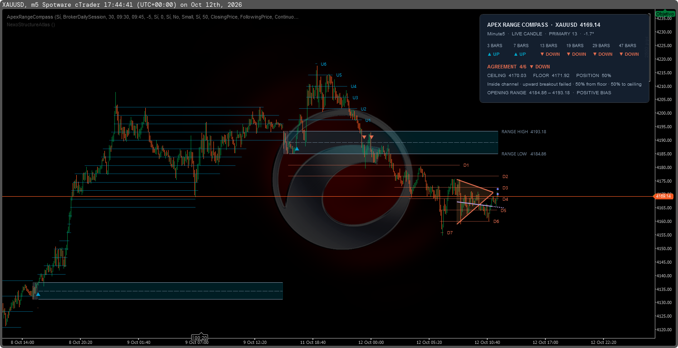The width and height of the screenshot is (678, 348).
Task: Select the ApexRangeCompass indicator label
Action: pyautogui.click(x=153, y=17)
